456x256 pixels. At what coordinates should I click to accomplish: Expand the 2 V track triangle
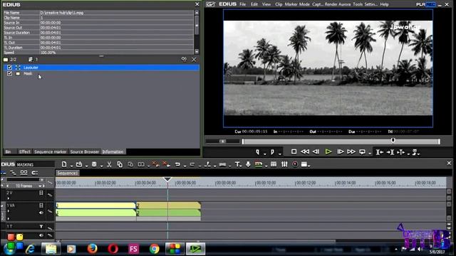click(8, 198)
